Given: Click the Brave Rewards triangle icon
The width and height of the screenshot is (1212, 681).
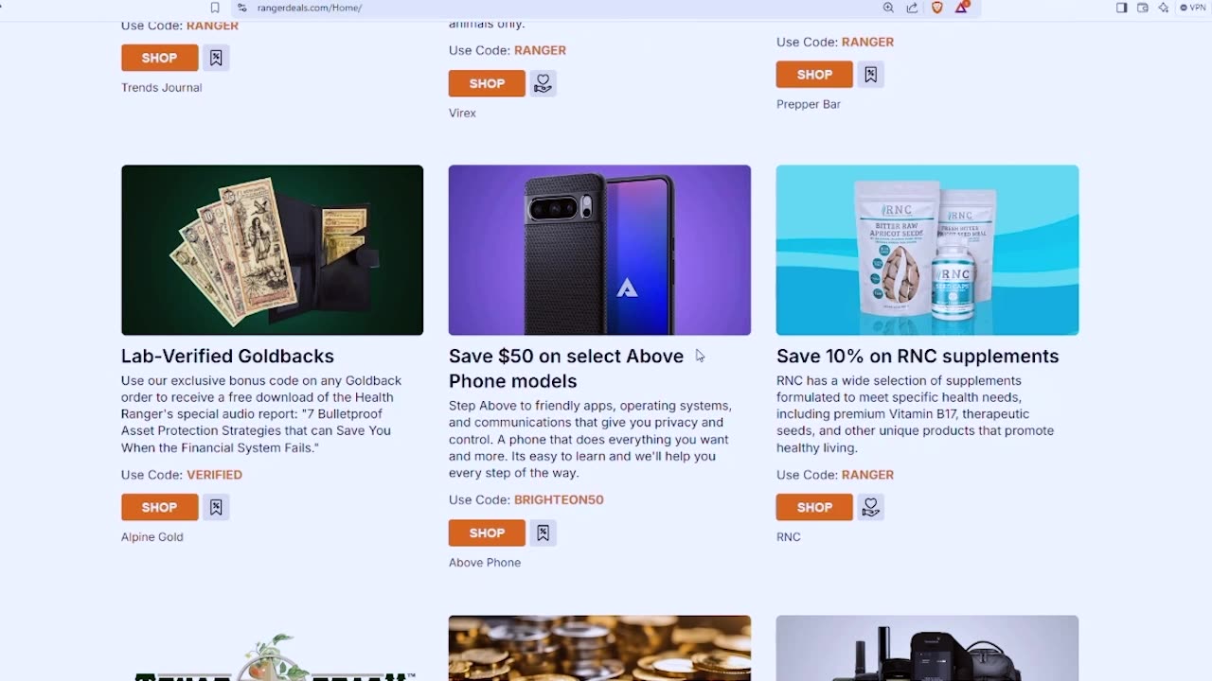Looking at the screenshot, I should (x=961, y=8).
